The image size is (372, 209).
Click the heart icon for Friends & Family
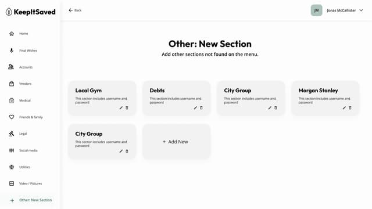pyautogui.click(x=12, y=117)
